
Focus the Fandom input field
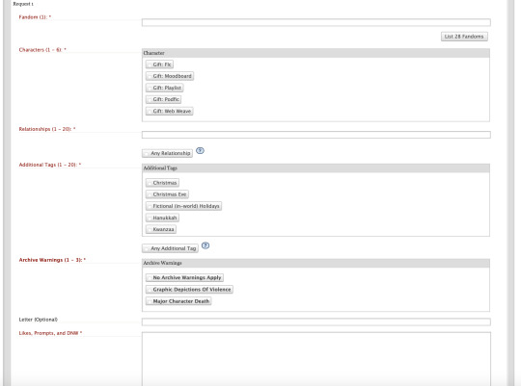click(316, 22)
